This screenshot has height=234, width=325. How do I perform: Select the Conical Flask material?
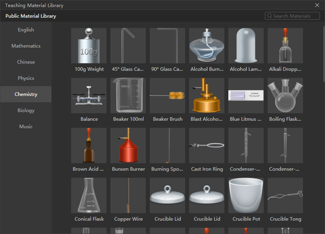tap(89, 195)
